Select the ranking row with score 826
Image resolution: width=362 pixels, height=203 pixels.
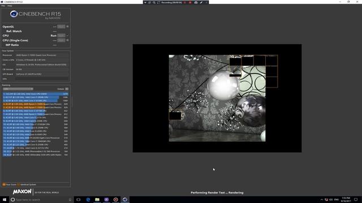36,108
